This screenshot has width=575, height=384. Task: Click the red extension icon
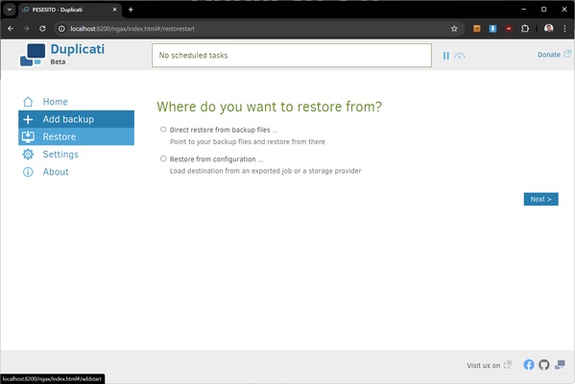coord(509,29)
